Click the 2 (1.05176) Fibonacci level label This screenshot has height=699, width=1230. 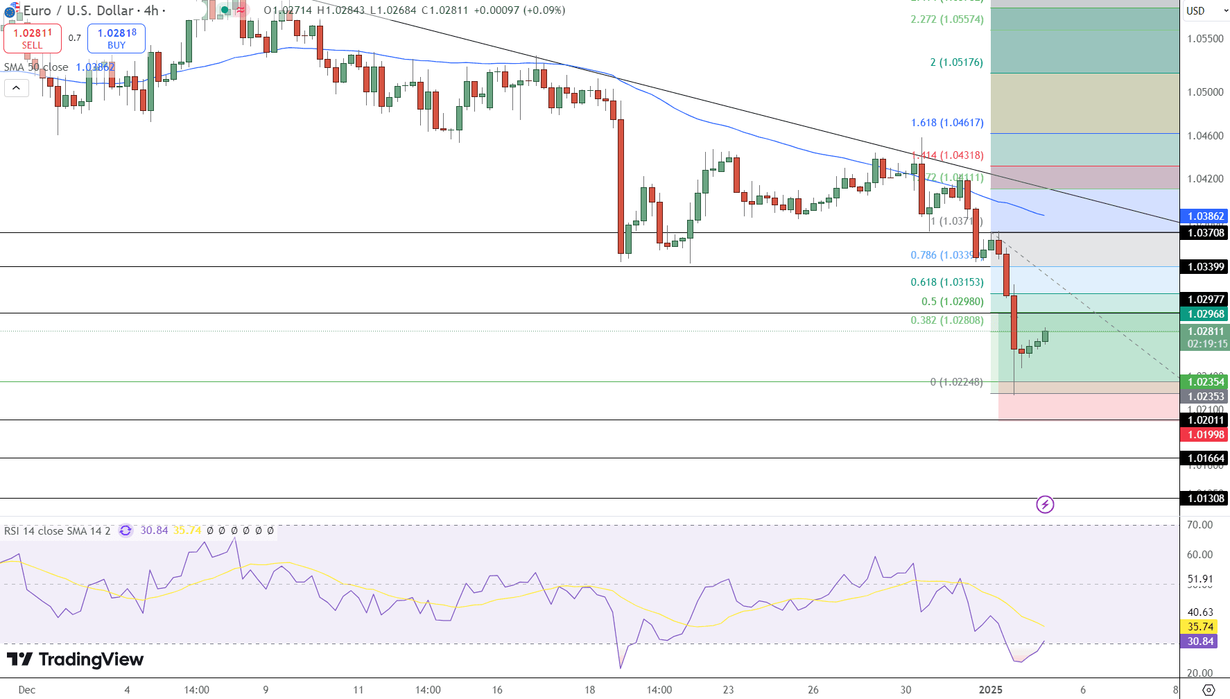click(956, 62)
